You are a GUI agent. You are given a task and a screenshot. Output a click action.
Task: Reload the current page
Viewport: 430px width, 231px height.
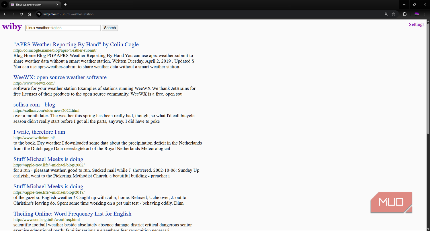21,14
